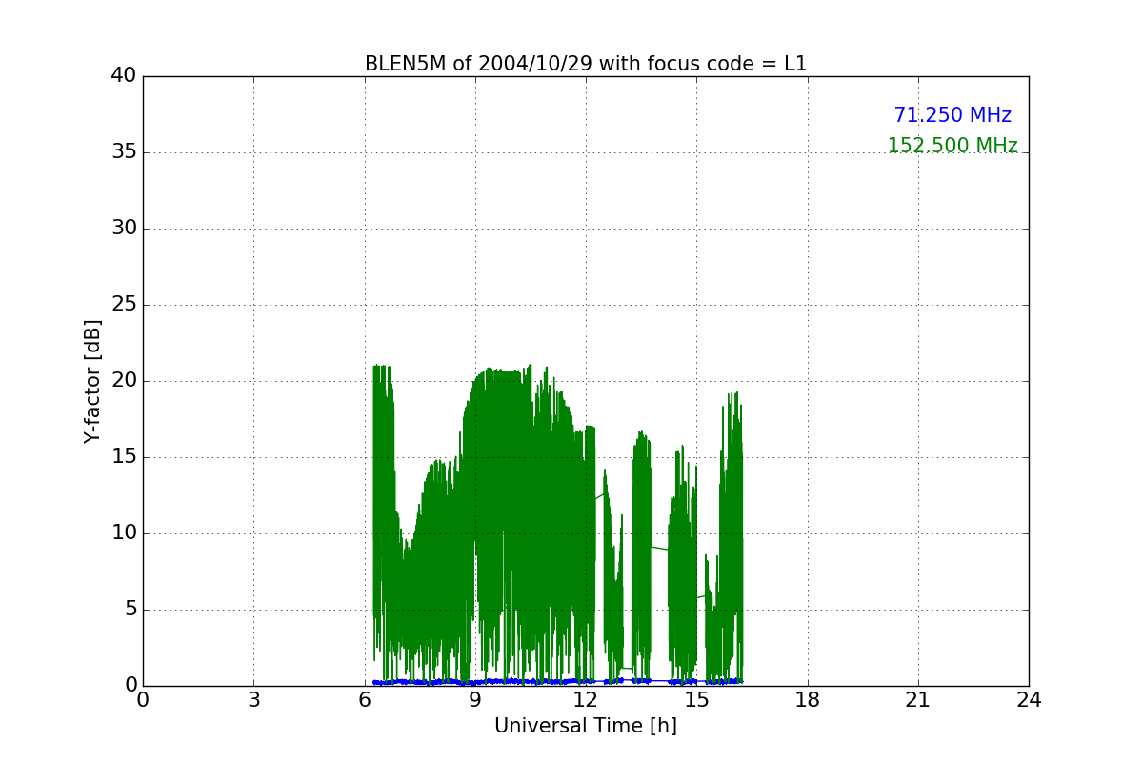The image size is (1143, 762).
Task: Click the y-axis tick label 5
Action: tap(130, 610)
